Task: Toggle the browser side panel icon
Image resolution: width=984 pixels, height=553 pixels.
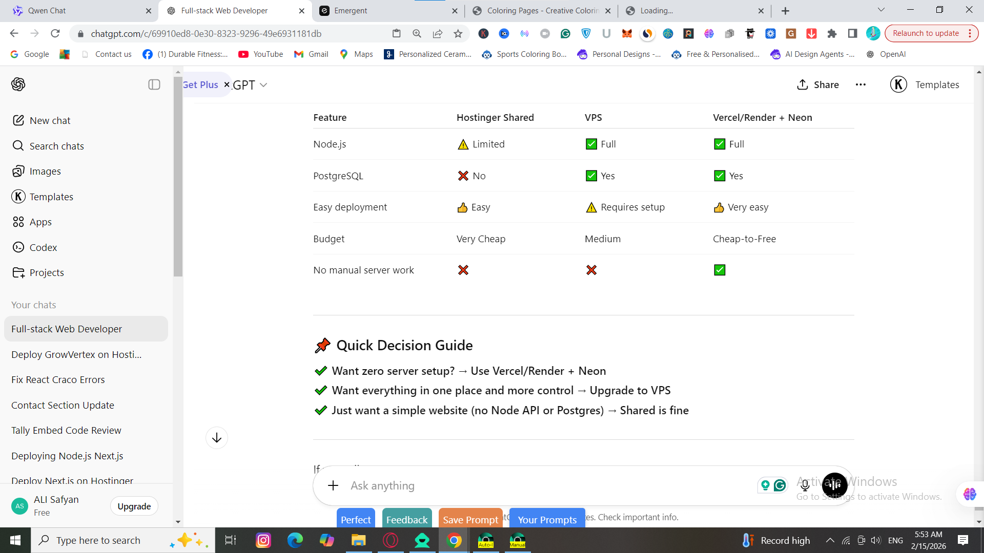Action: pos(852,33)
